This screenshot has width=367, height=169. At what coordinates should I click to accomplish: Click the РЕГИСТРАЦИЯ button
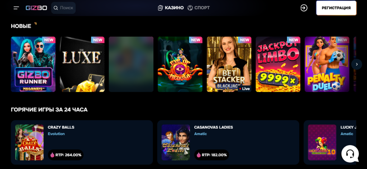pyautogui.click(x=336, y=8)
